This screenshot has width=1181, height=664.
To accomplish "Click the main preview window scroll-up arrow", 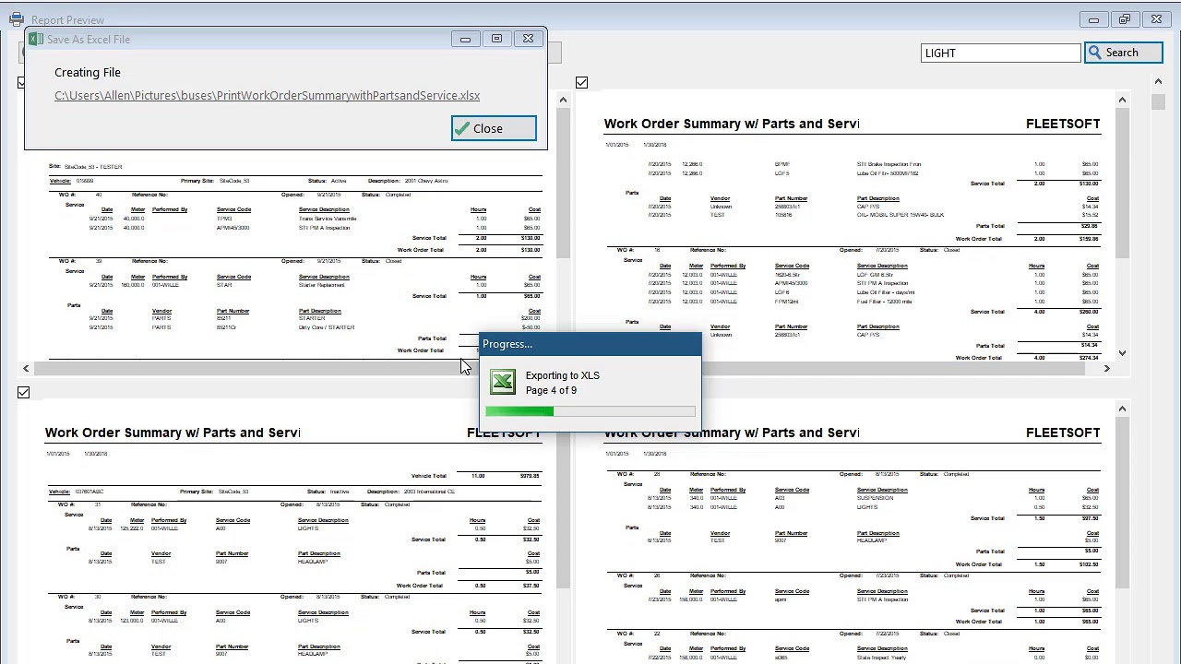I will tap(1158, 82).
